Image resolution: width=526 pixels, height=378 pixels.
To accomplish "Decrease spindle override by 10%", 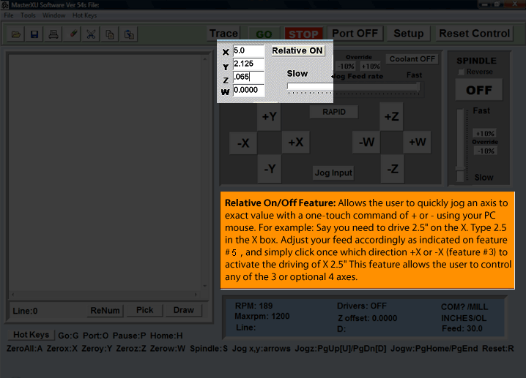I will [x=486, y=151].
